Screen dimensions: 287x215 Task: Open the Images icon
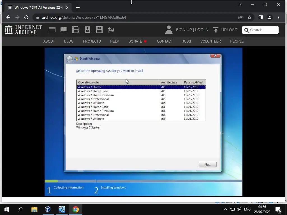[x=111, y=30]
